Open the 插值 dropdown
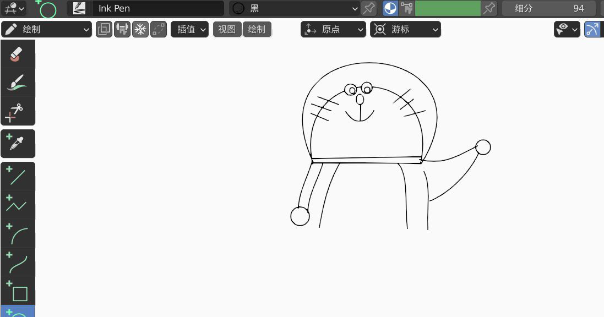 [189, 29]
